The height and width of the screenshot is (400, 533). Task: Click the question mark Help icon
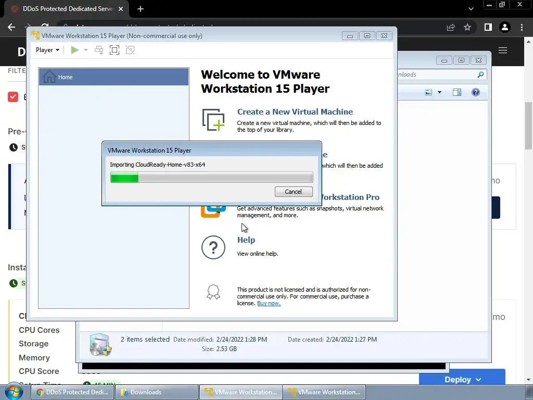coord(213,247)
